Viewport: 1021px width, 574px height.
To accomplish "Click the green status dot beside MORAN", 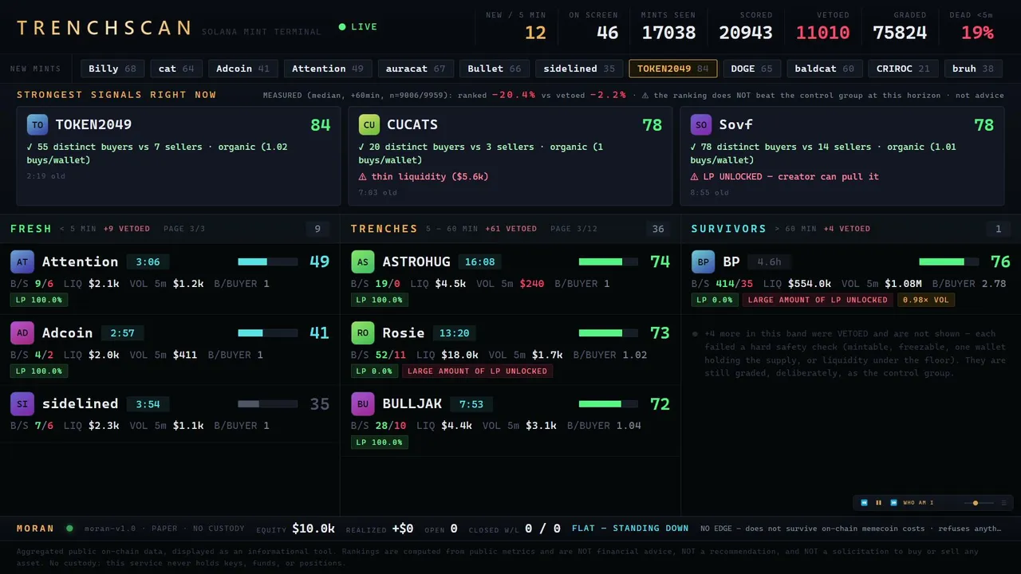I will (x=69, y=528).
